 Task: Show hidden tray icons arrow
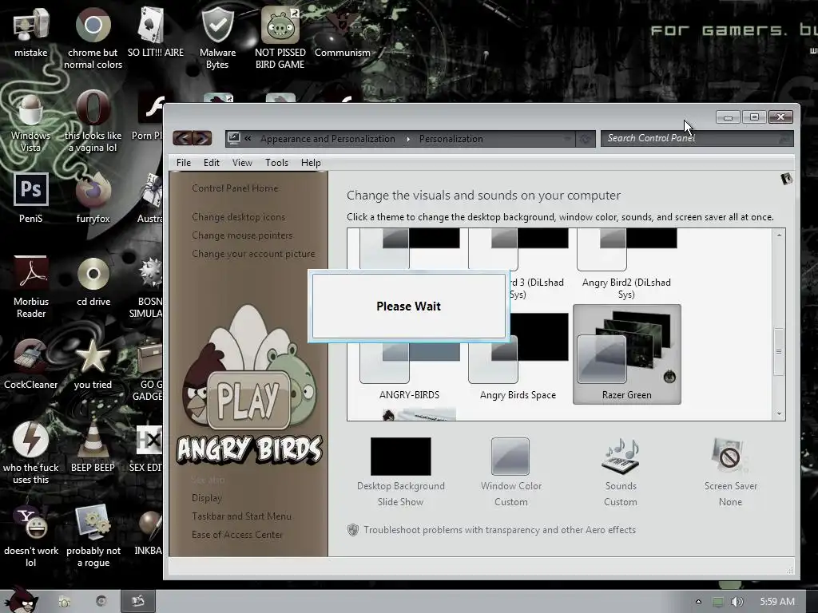point(698,602)
